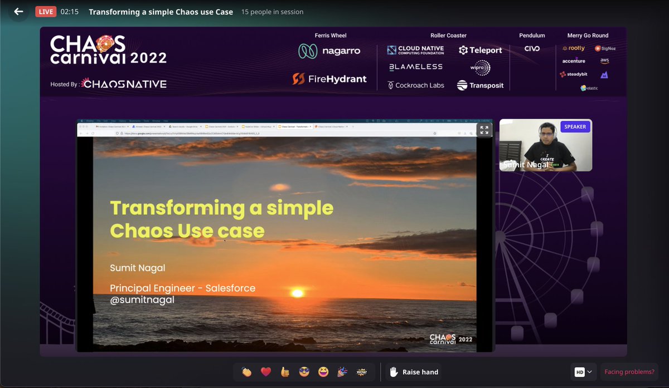The width and height of the screenshot is (669, 388).
Task: Click the SigNoz sponsor logo
Action: click(x=605, y=49)
